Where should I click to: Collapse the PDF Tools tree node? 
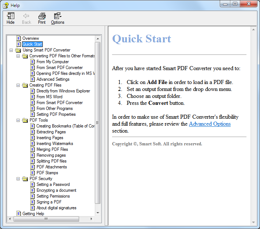coord(18,120)
